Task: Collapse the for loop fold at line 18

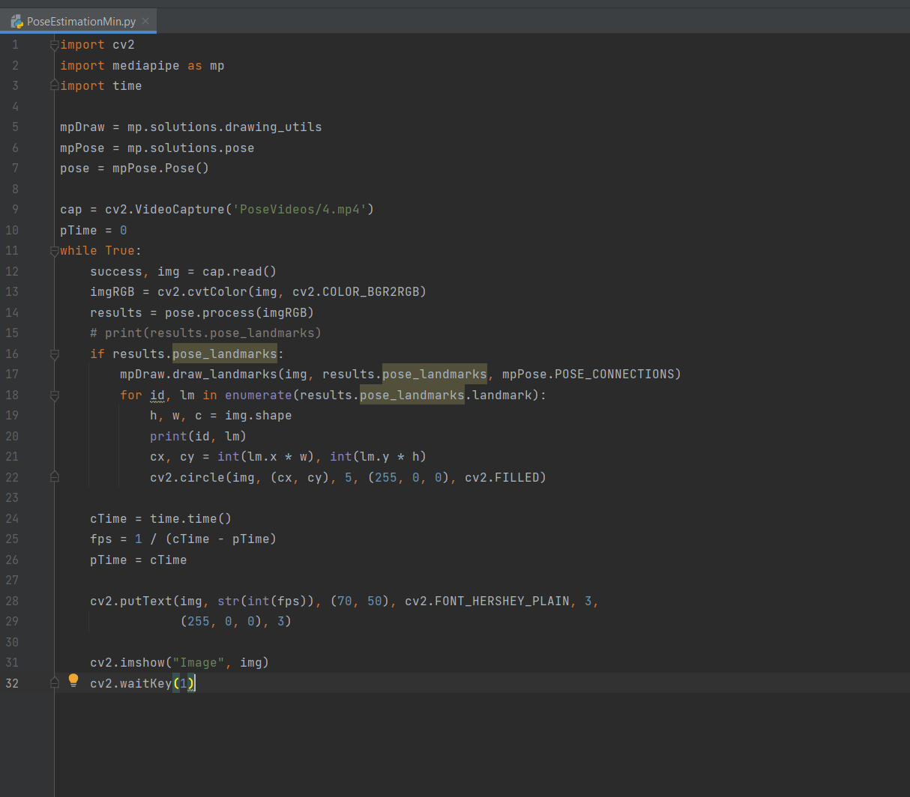Action: 54,395
